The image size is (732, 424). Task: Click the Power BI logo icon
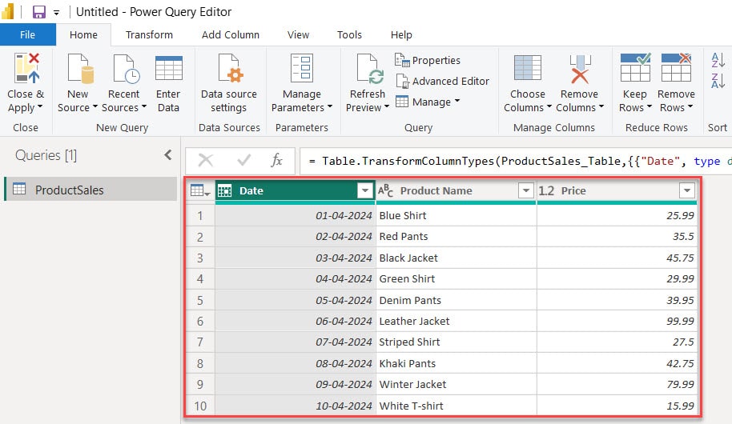click(x=7, y=12)
